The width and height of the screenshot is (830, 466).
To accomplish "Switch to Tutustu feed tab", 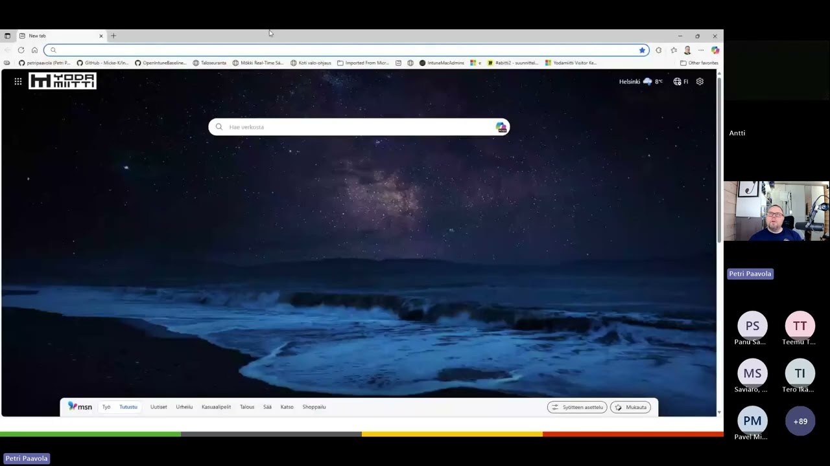I will [128, 407].
